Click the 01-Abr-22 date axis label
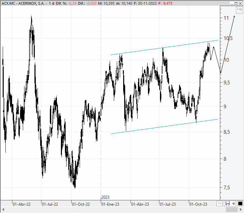The width and height of the screenshot is (244, 213). [x=22, y=204]
